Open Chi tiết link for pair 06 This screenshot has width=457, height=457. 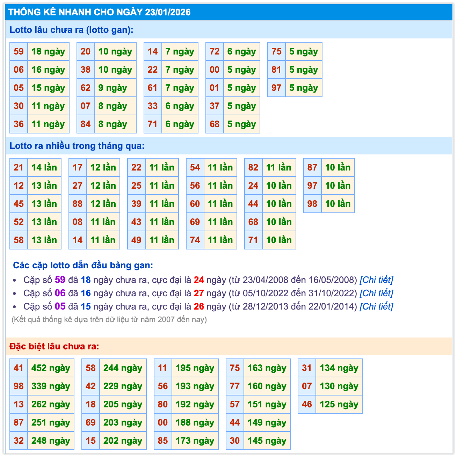pos(376,293)
